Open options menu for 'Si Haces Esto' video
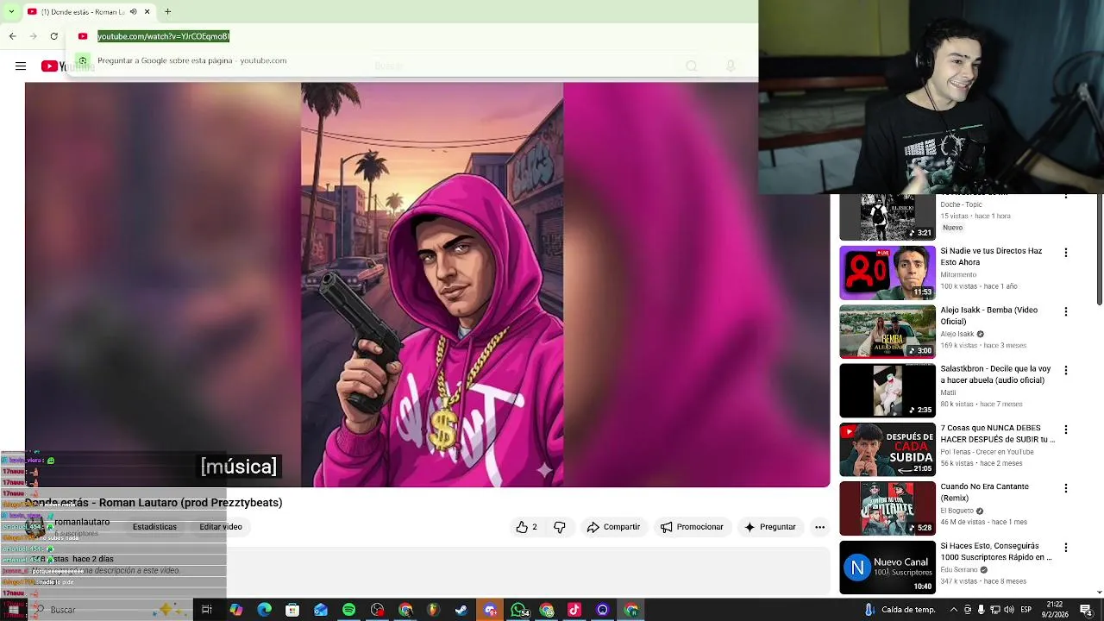This screenshot has height=621, width=1104. [x=1066, y=548]
